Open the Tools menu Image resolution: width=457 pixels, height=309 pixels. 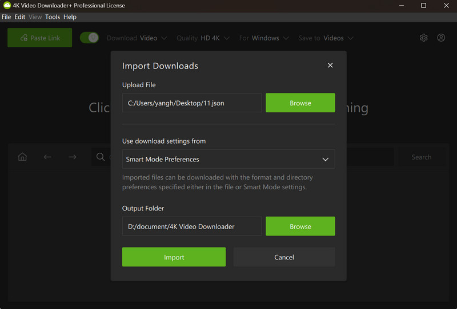click(53, 17)
